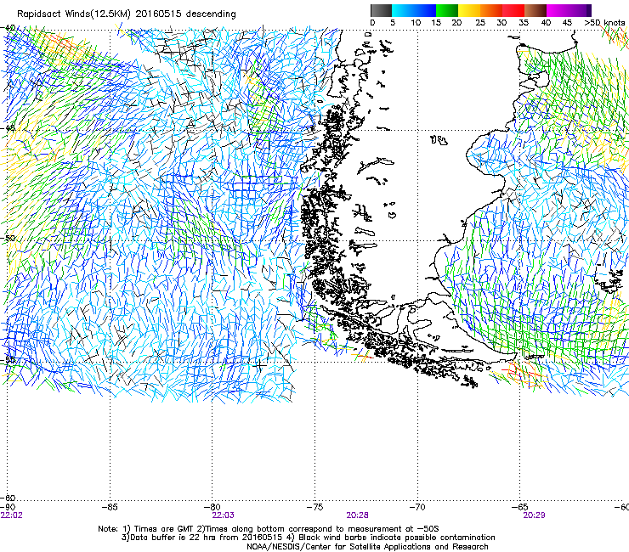Screen dimensions: 629x552
Task: Select the longitude label '-75'
Action: [x=314, y=507]
